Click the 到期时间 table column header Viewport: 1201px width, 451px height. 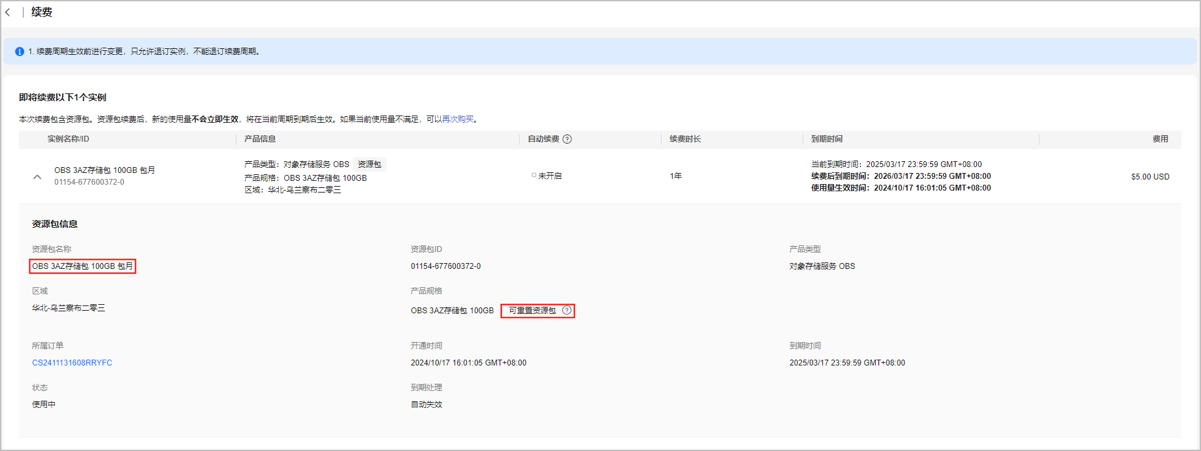tap(827, 139)
